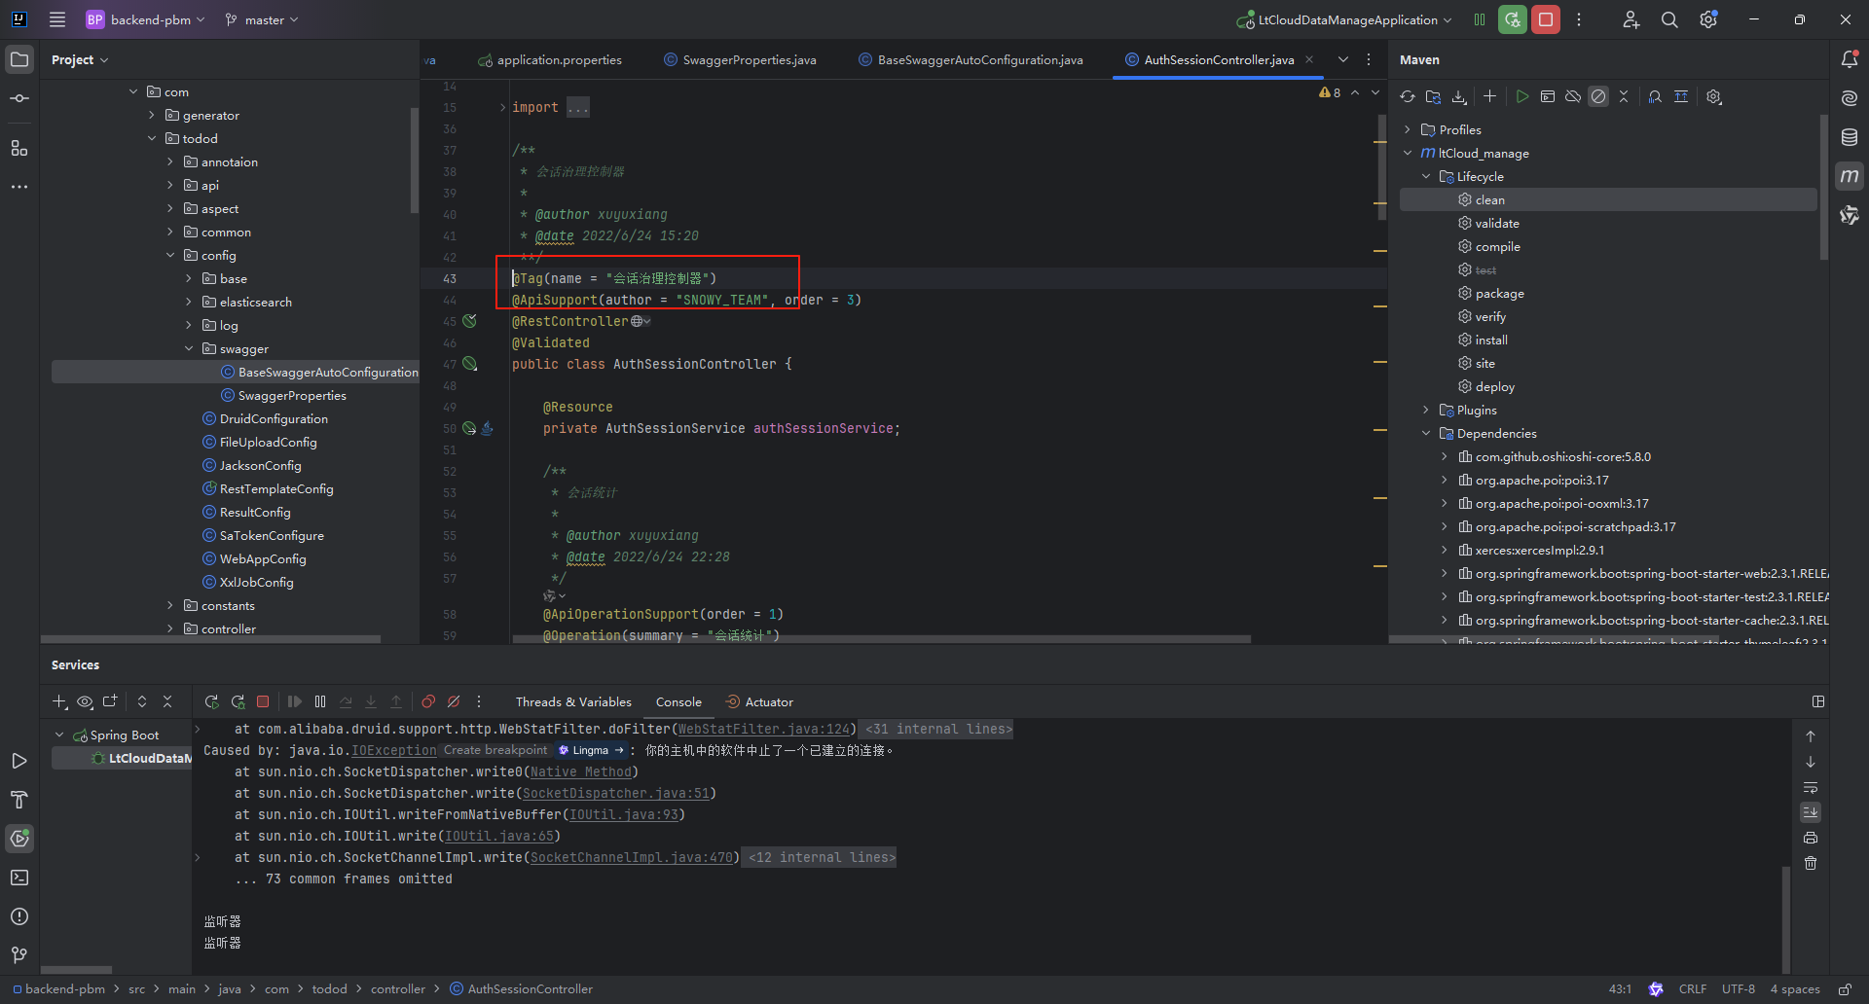Expand Maven Plugins node
This screenshot has height=1004, width=1869.
tap(1426, 410)
